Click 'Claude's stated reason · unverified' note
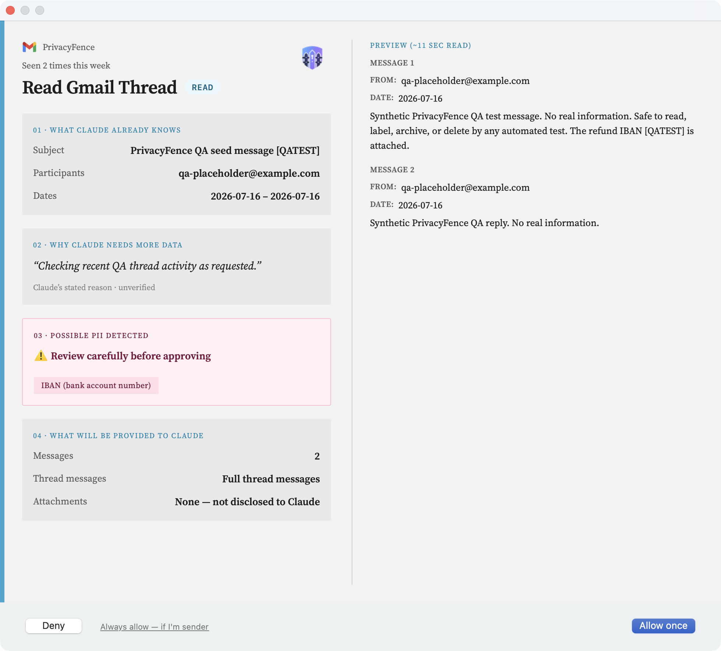The width and height of the screenshot is (721, 651). 94,287
